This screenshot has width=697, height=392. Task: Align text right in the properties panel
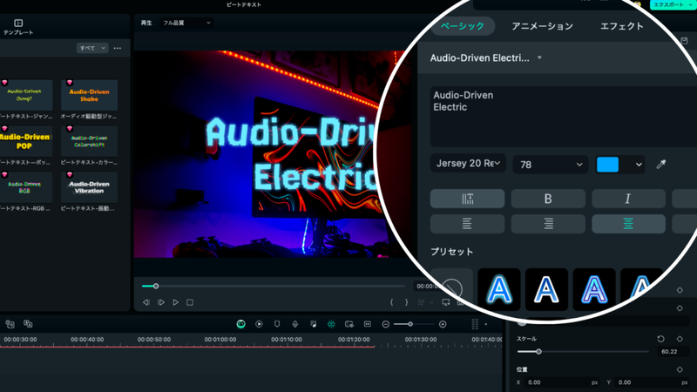click(548, 224)
